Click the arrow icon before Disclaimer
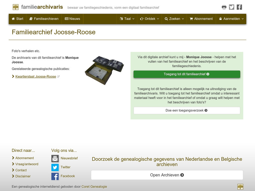The height and width of the screenshot is (191, 255). pos(13,176)
